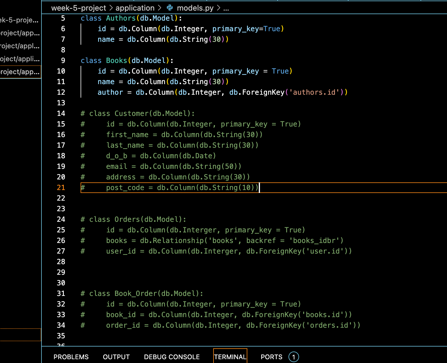Screen dimensions: 447x363
Task: Click line number 14 in the gutter
Action: pyautogui.click(x=61, y=114)
